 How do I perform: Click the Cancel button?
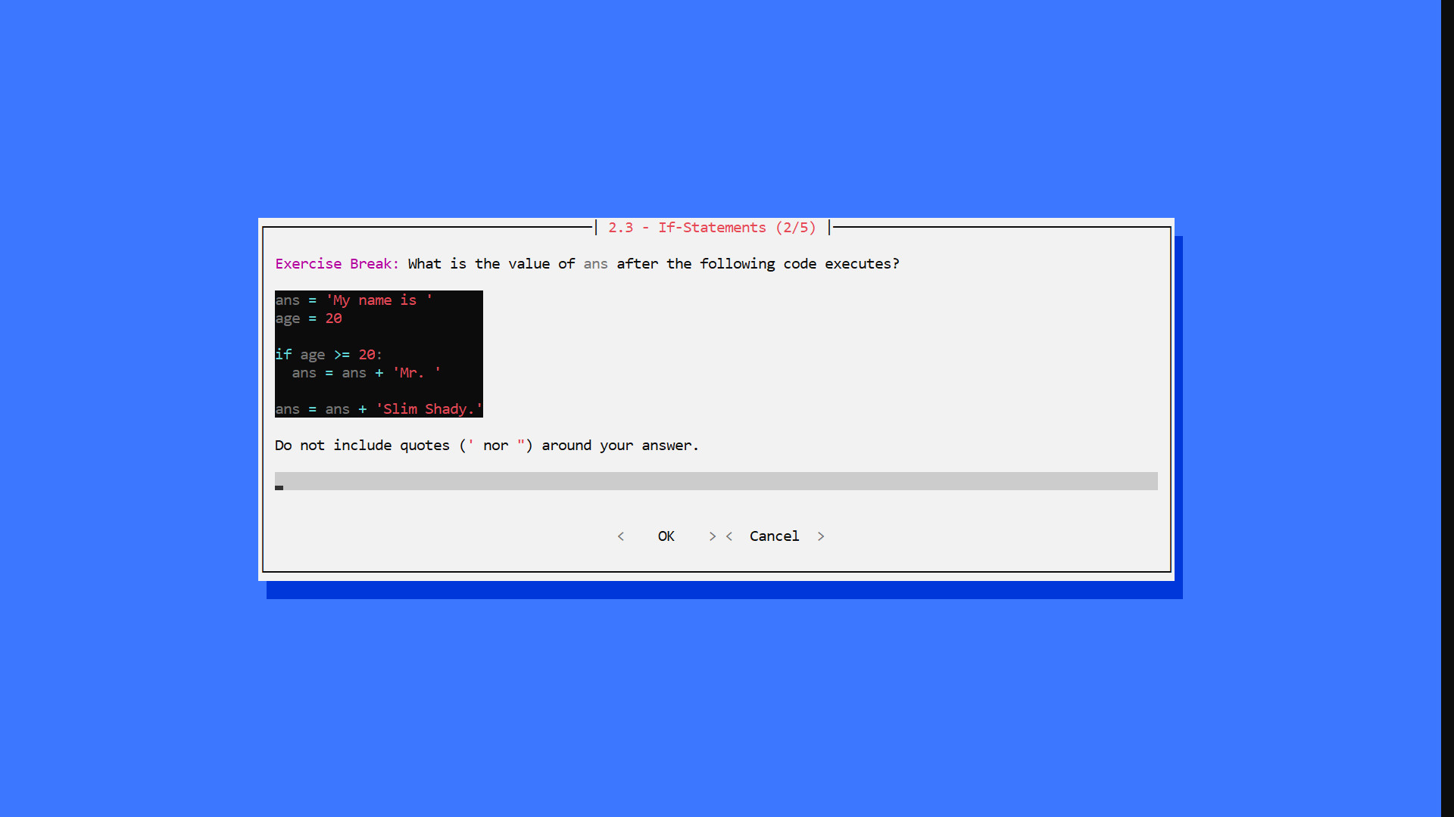pos(773,536)
